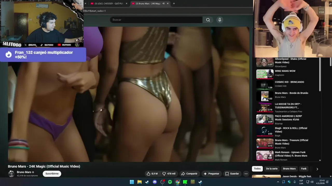Close the Bruno Mars 24K Magic tab
332x186 pixels.
pyautogui.click(x=168, y=3)
